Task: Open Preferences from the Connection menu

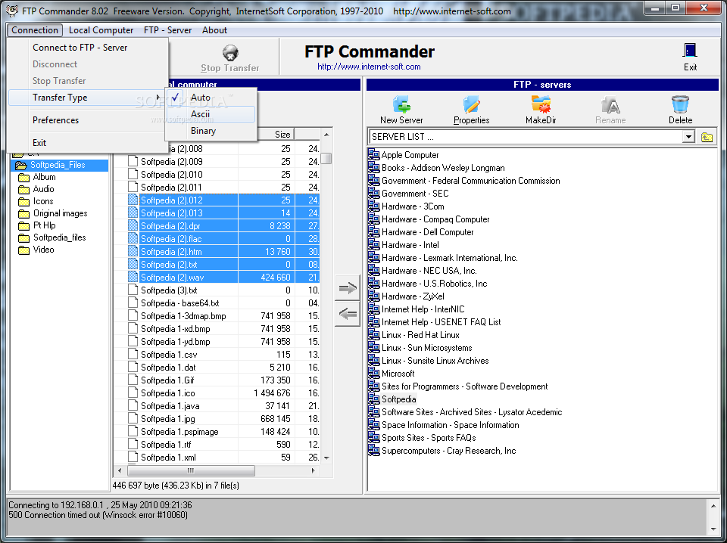Action: [87, 120]
